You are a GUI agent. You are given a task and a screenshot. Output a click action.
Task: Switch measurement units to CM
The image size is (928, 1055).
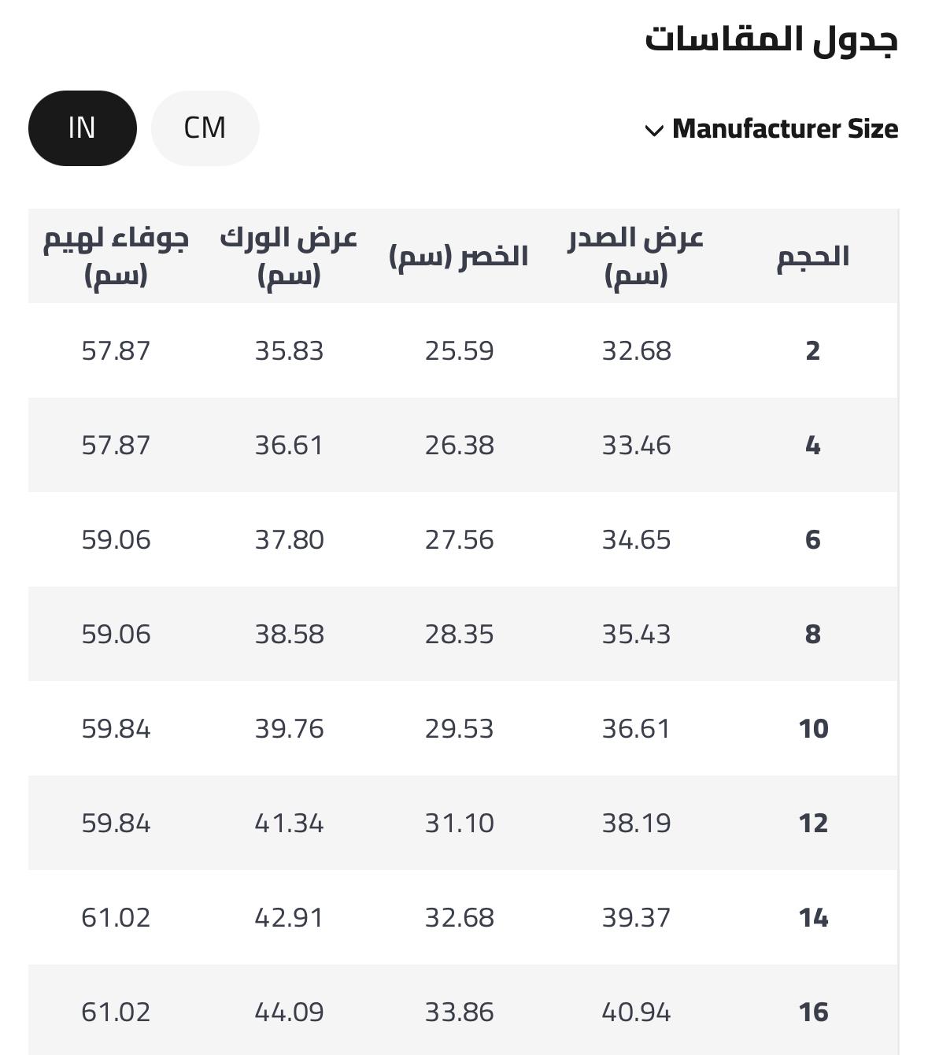tap(205, 128)
